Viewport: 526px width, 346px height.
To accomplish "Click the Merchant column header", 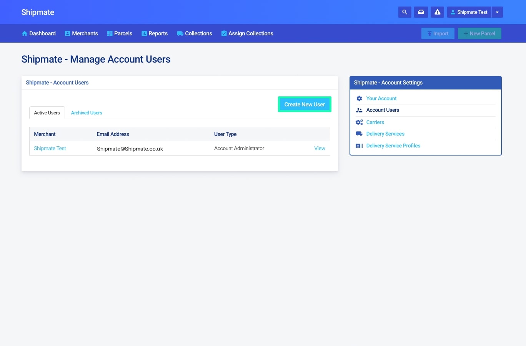I will point(45,134).
